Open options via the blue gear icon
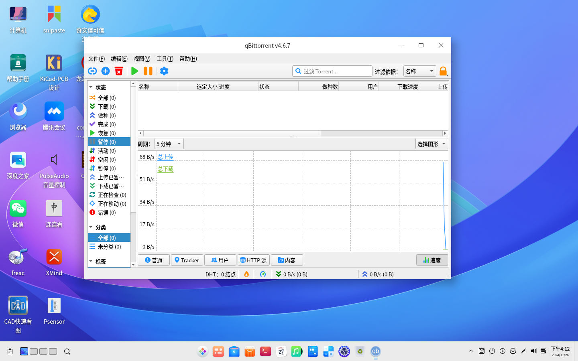 click(164, 71)
